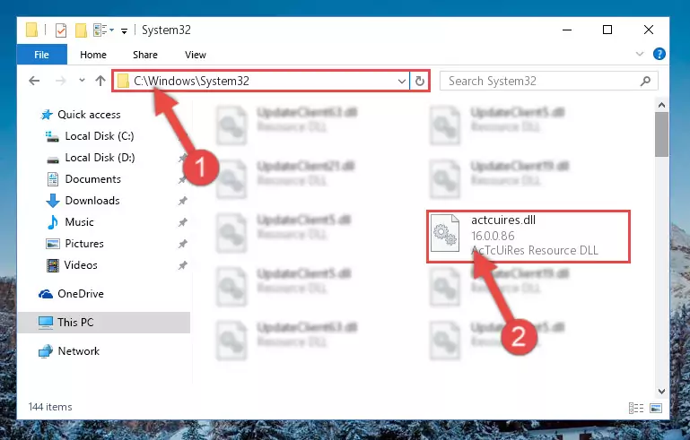Click the pin icon next to Downloads
The image size is (690, 440).
click(182, 201)
